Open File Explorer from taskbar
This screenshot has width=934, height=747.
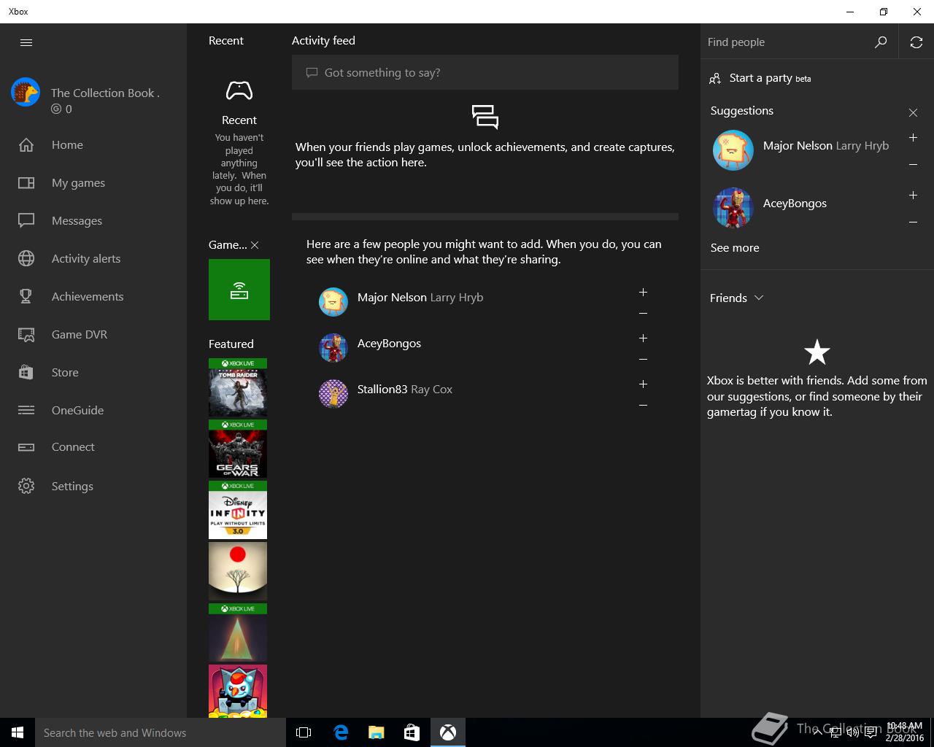pyautogui.click(x=377, y=732)
